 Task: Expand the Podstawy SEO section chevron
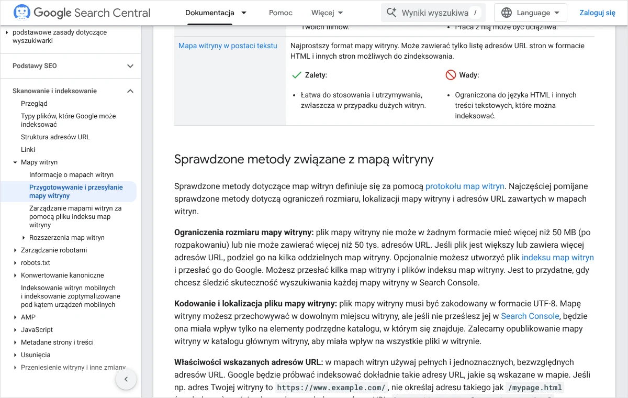(x=130, y=66)
